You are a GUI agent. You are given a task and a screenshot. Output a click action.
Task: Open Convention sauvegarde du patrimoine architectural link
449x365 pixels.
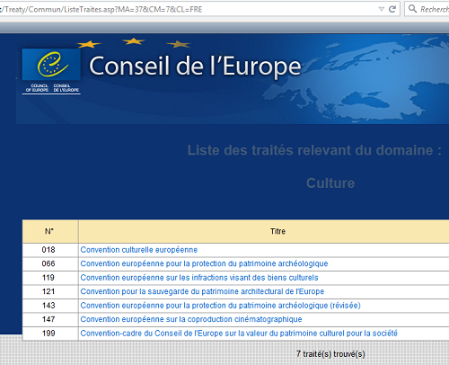(202, 291)
